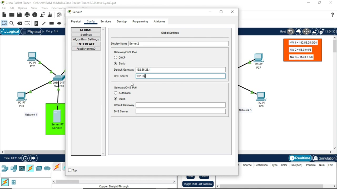Open the user profile toolbar icon

coord(42,15)
